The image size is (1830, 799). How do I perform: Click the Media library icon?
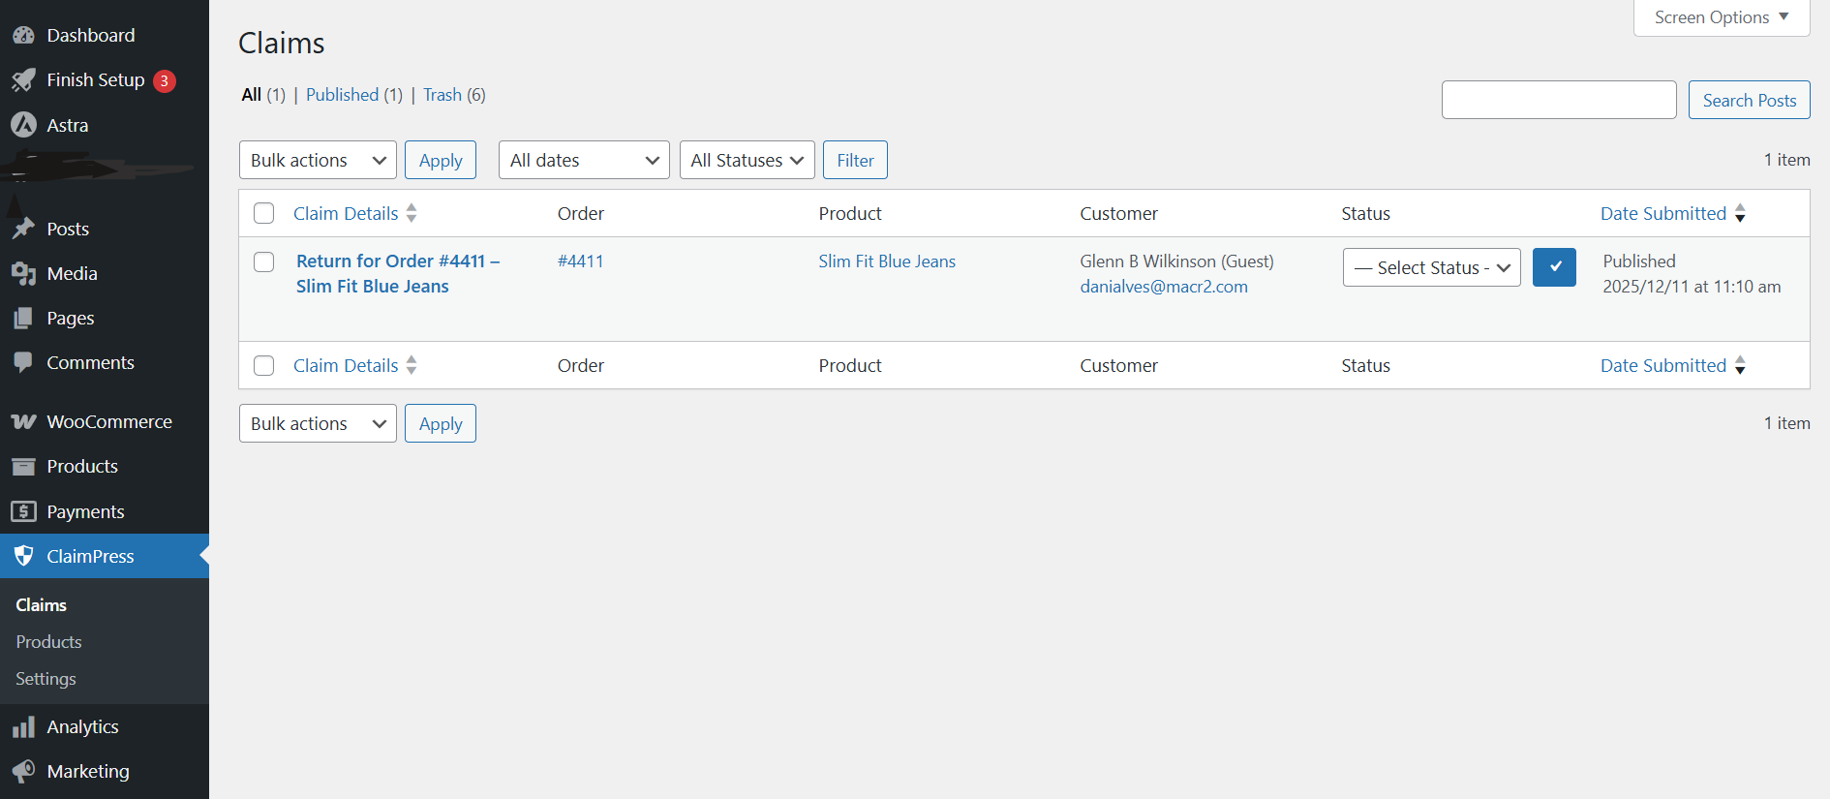point(23,274)
